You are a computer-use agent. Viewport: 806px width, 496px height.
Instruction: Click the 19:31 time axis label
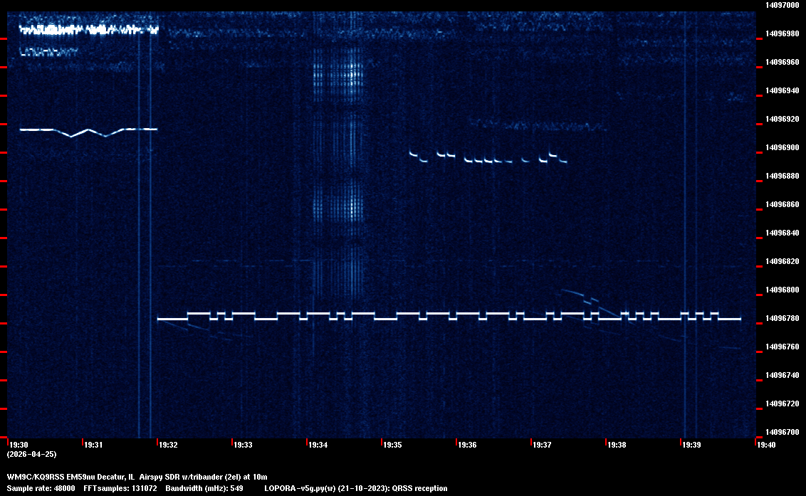point(93,445)
